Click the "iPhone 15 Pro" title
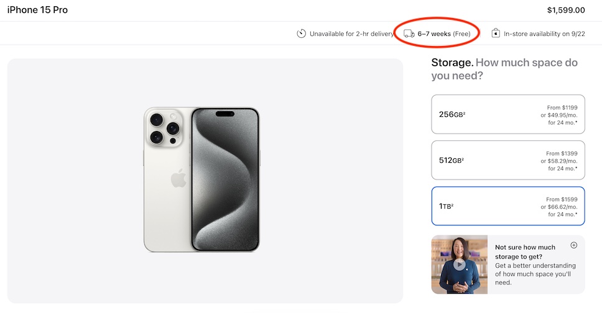602x313 pixels. tap(37, 10)
